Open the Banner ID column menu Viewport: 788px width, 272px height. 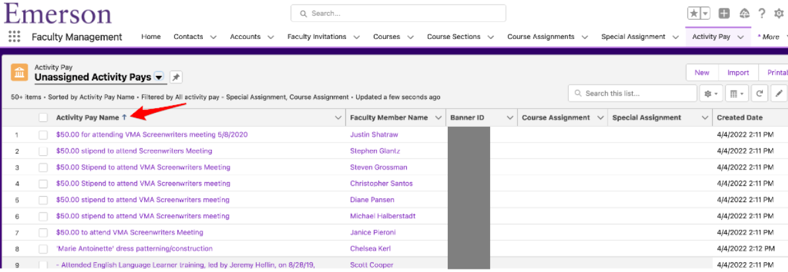coord(509,118)
